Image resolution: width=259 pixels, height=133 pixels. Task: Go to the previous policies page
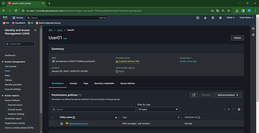(224, 110)
